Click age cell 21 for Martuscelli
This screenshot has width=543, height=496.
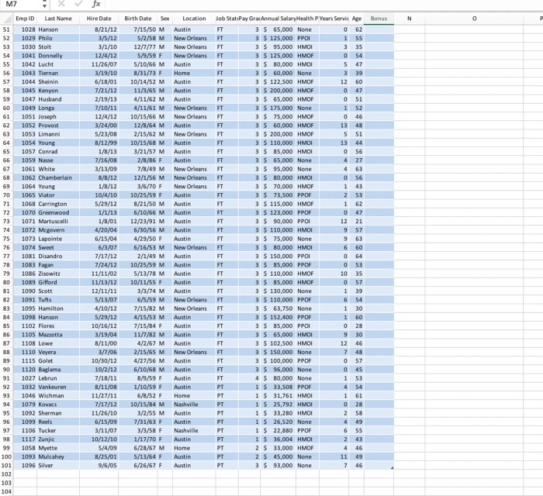tap(356, 222)
